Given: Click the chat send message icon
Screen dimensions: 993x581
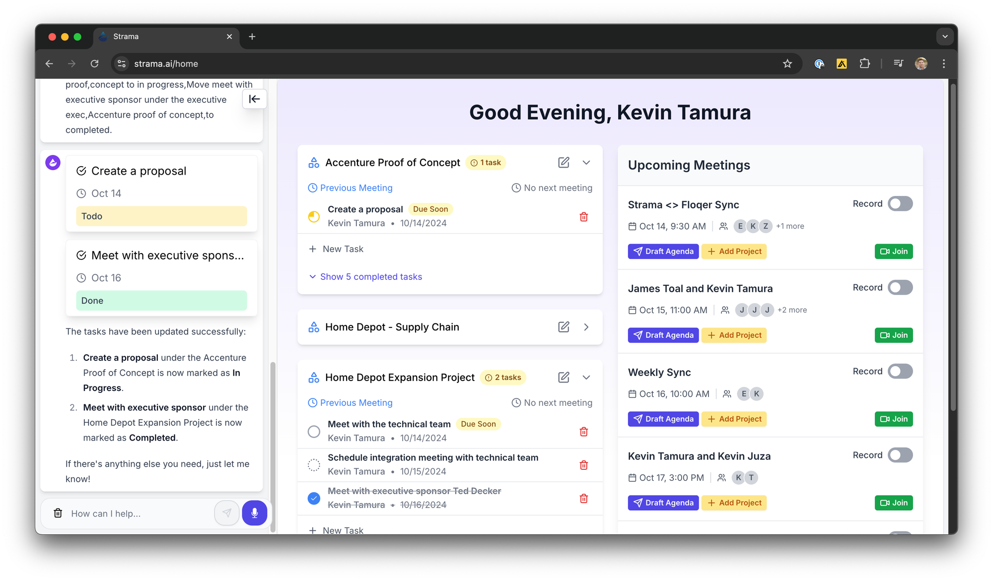Looking at the screenshot, I should coord(227,513).
